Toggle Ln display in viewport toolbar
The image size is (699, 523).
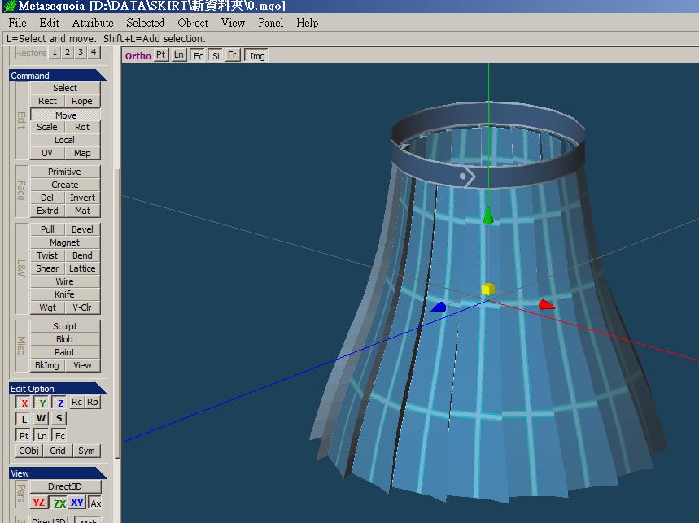179,55
